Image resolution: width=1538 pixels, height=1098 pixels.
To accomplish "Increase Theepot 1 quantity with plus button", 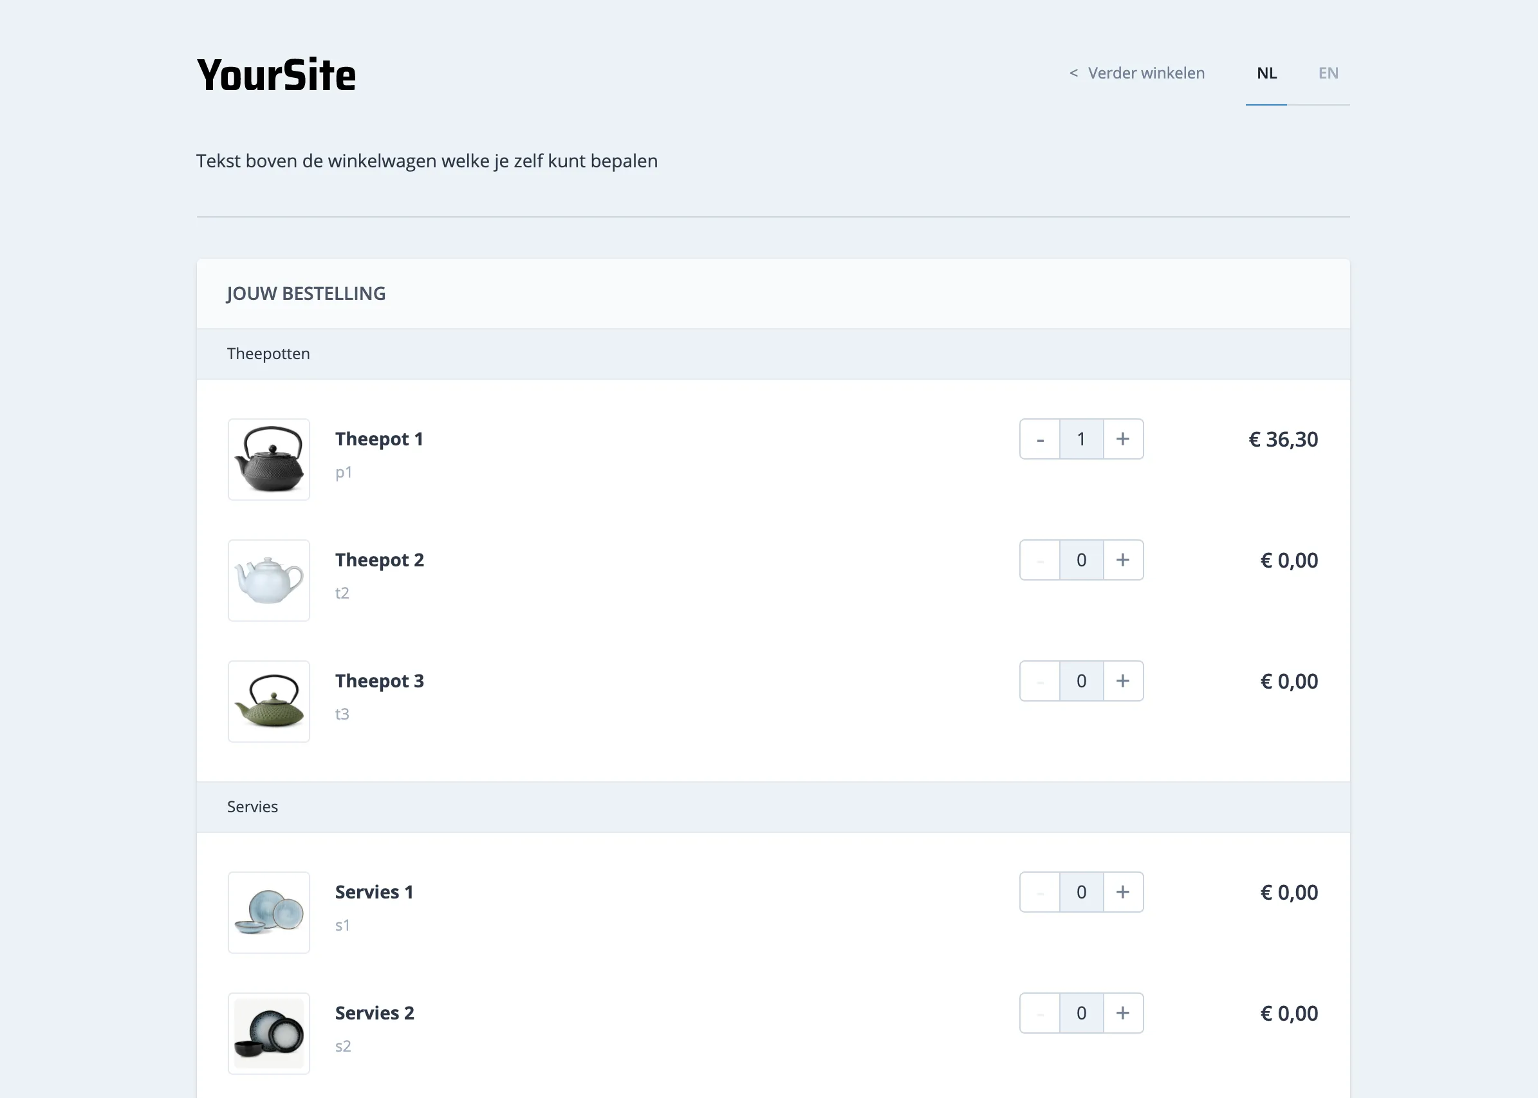I will [x=1123, y=439].
